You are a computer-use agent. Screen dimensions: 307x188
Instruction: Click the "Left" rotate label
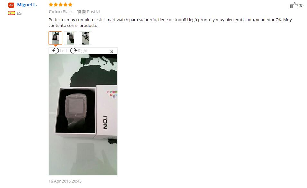coord(63,51)
